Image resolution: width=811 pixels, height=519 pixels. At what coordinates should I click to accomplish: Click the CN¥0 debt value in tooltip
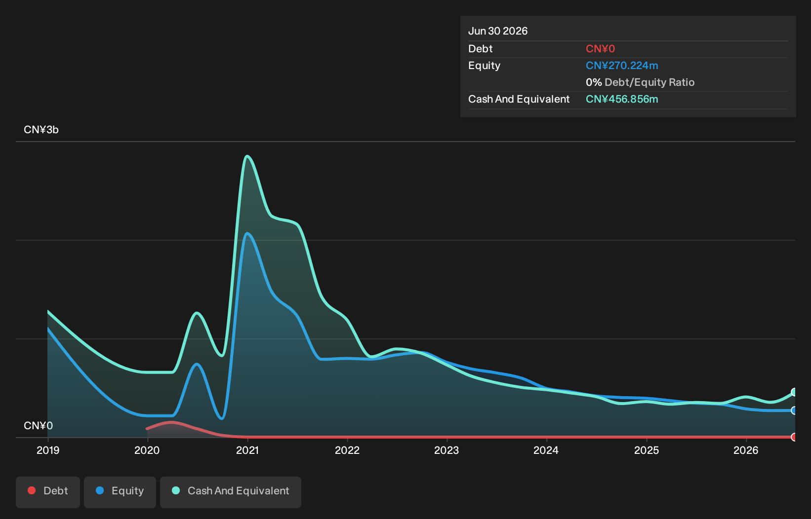point(600,49)
